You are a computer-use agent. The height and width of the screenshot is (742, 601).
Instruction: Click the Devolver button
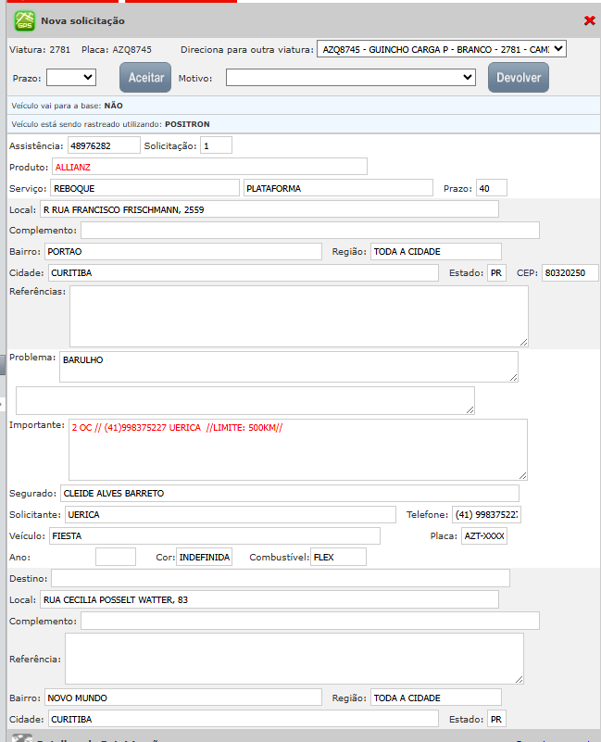point(518,78)
